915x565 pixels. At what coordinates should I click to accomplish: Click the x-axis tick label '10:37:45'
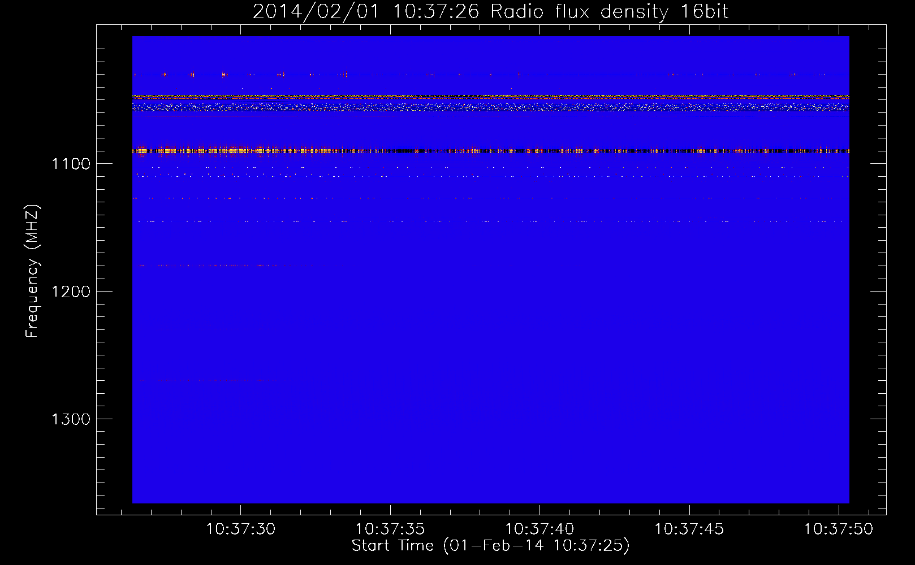[689, 529]
